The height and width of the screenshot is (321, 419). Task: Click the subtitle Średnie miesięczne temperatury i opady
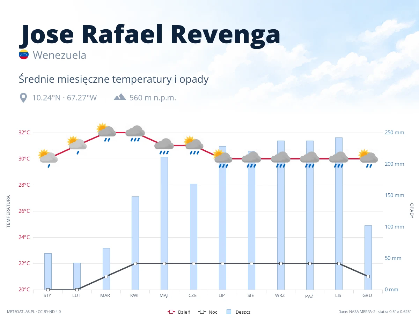coord(114,79)
